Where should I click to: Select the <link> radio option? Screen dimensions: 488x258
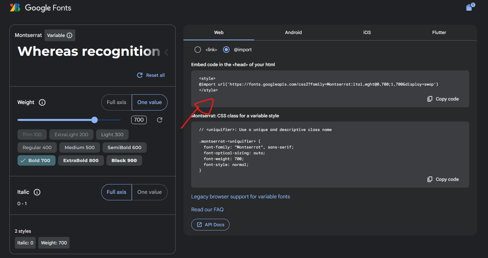197,50
